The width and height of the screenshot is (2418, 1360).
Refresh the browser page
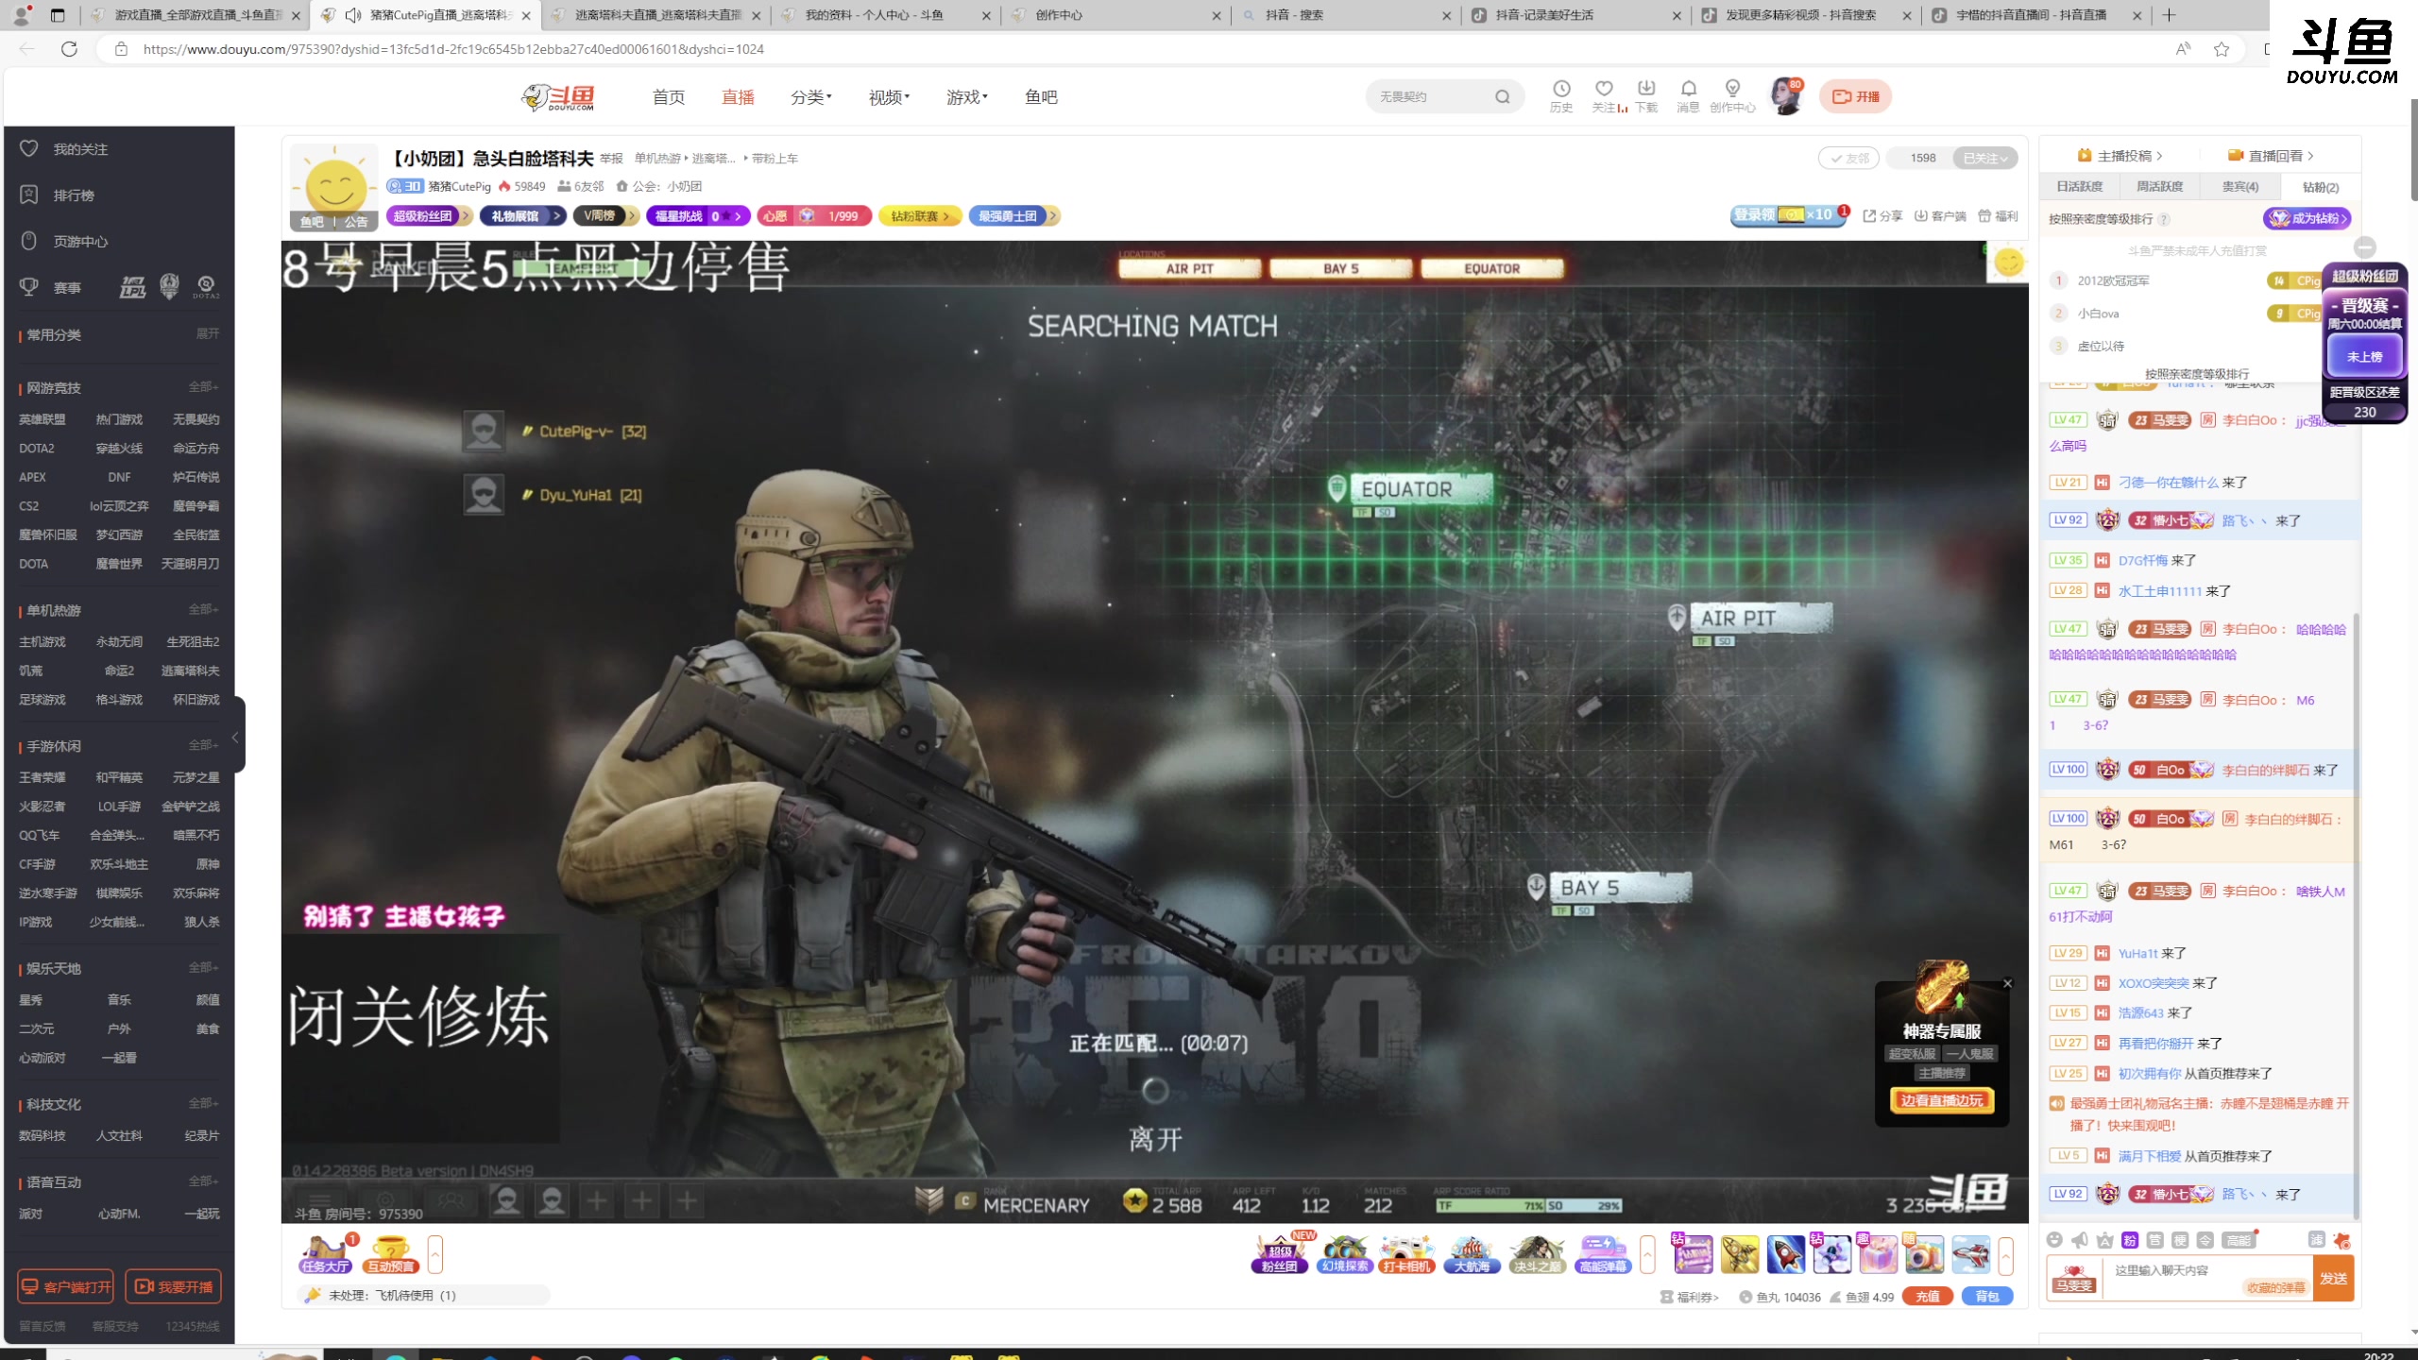click(69, 49)
